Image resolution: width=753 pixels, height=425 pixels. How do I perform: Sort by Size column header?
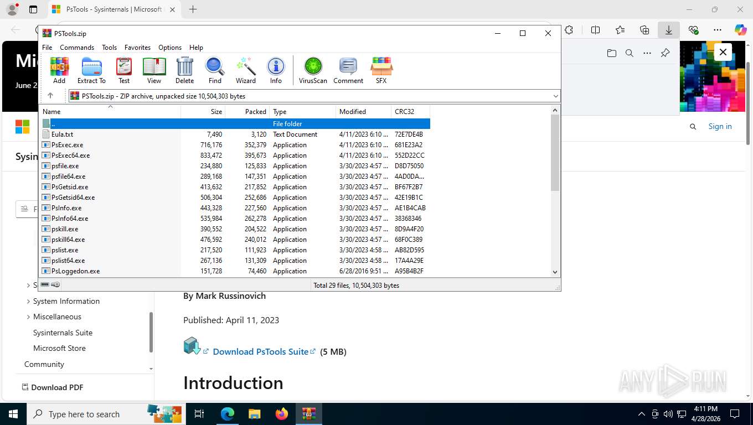203,111
